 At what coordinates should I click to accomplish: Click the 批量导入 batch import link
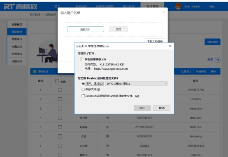coord(186,72)
